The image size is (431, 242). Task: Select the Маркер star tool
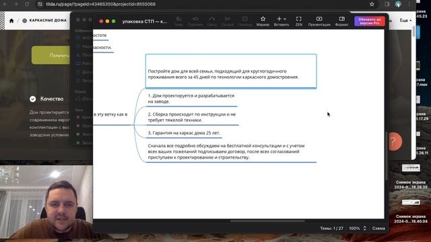[263, 21]
